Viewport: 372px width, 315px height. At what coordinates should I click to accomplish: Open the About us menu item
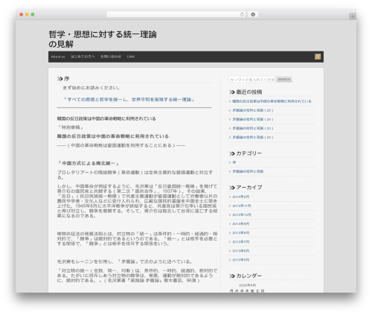pyautogui.click(x=58, y=57)
